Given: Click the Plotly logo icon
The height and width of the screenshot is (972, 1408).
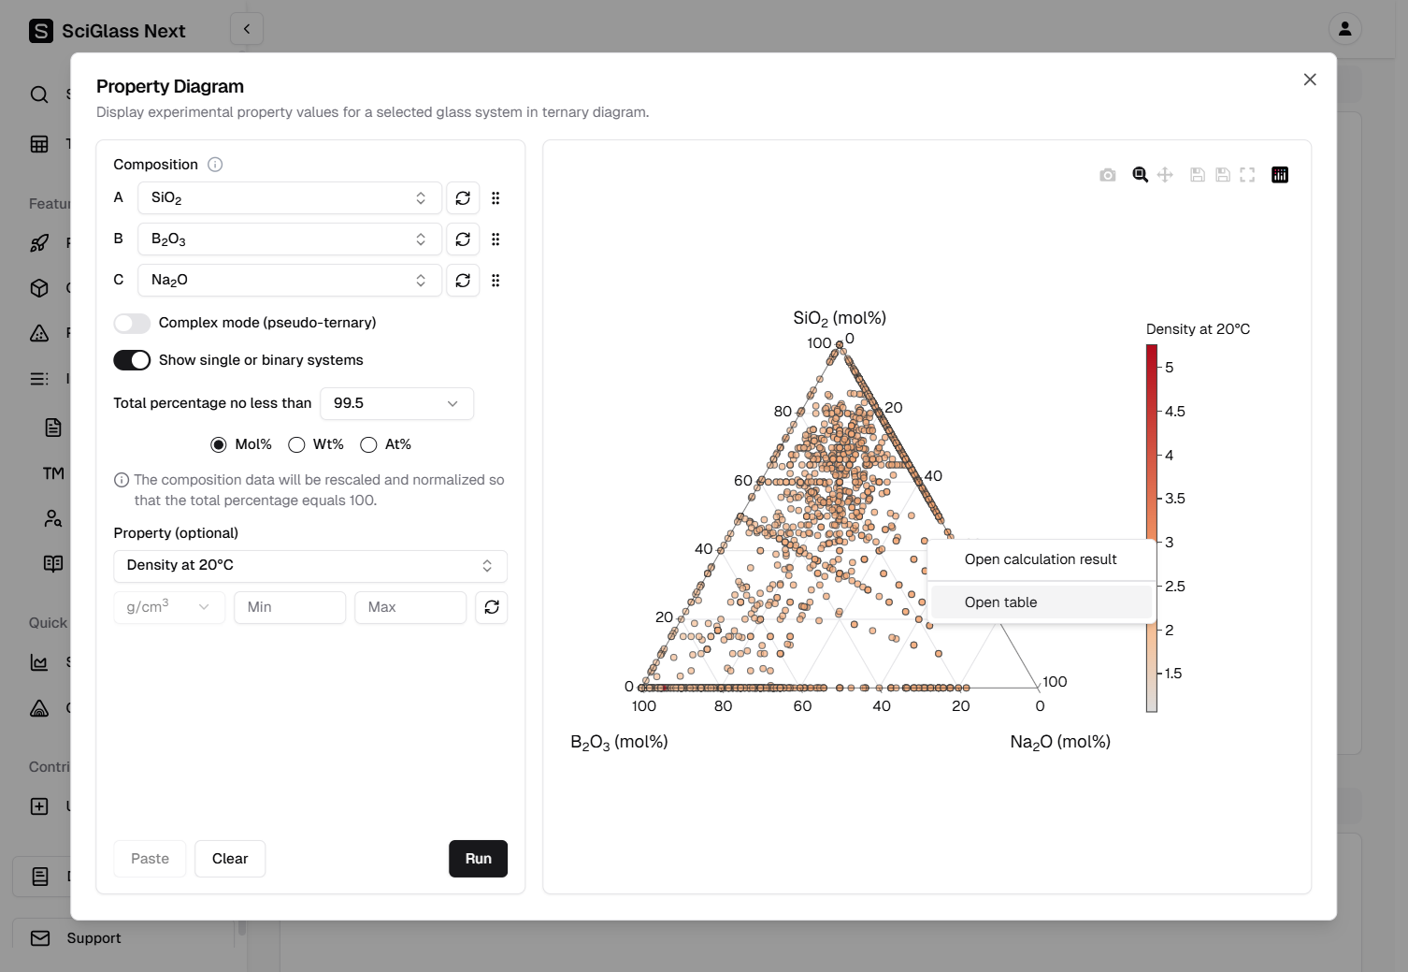Looking at the screenshot, I should [x=1280, y=175].
